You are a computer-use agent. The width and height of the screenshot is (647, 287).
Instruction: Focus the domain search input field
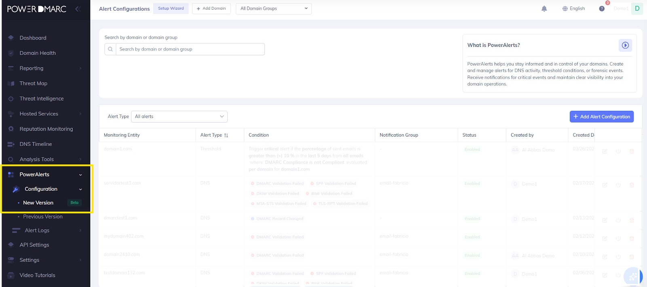coord(190,49)
